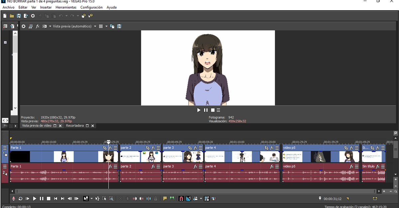Create a new project from the main toolbar

5,16
